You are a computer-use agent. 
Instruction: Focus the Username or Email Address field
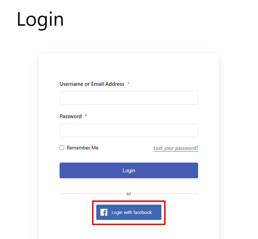(x=129, y=98)
